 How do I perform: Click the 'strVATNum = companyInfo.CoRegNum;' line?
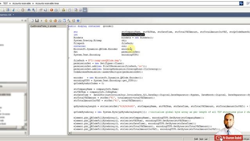(95, 92)
